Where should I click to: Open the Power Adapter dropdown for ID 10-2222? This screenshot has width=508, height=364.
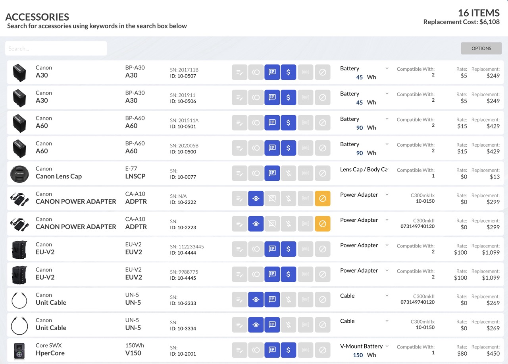coord(364,195)
